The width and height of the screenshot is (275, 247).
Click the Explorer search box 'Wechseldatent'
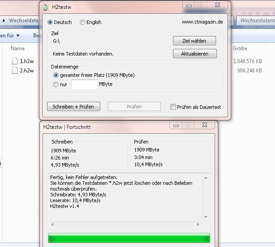coord(256,20)
